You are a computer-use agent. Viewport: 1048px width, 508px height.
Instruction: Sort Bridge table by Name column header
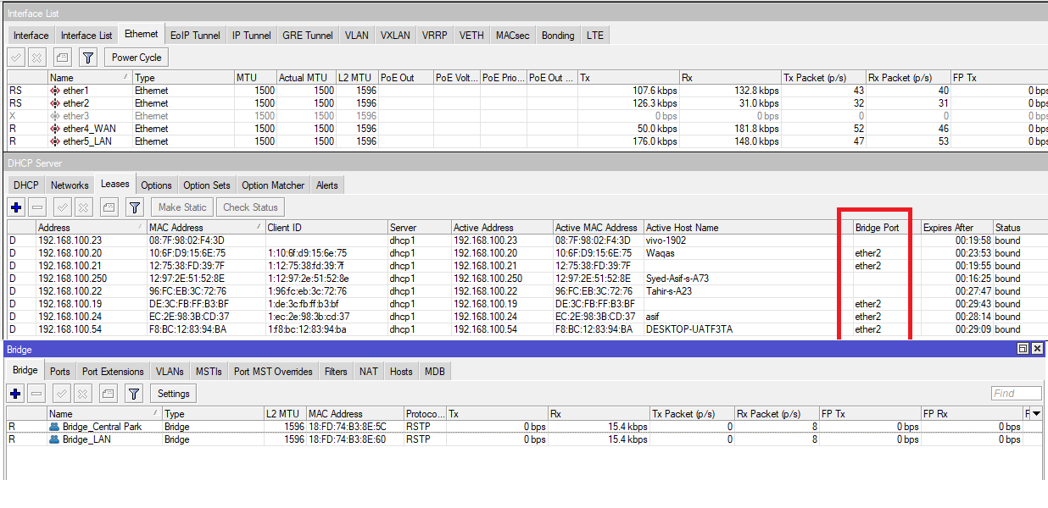104,414
